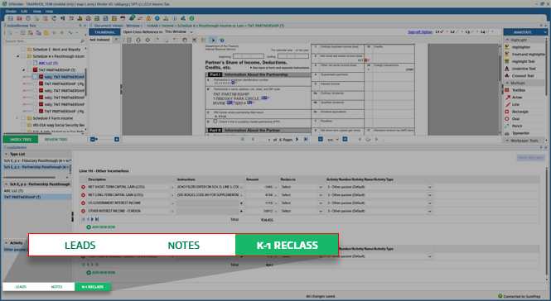Image resolution: width=551 pixels, height=301 pixels.
Task: Select the hand pan tool in viewer toolbar
Action: [185, 40]
